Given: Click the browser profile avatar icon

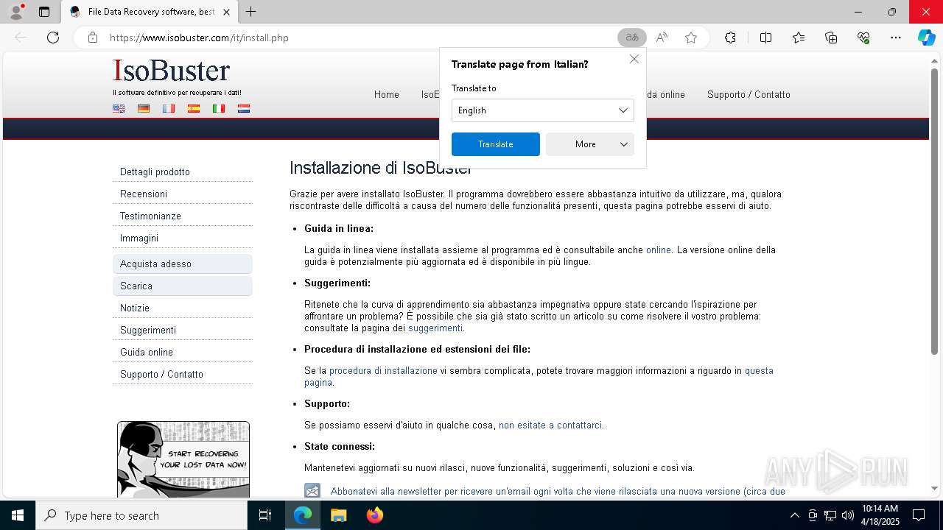Looking at the screenshot, I should tap(16, 12).
